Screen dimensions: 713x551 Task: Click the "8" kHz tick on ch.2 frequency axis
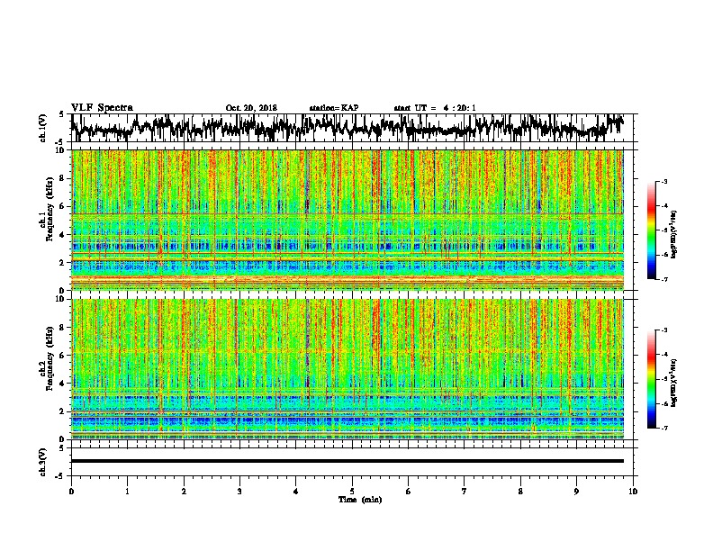tap(64, 328)
